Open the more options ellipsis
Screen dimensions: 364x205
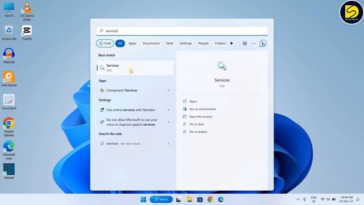(254, 43)
